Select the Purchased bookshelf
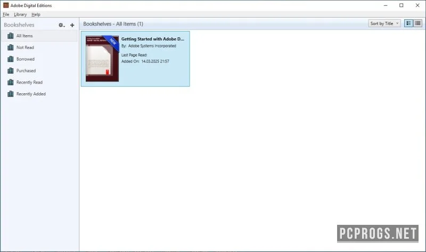 (x=39, y=71)
